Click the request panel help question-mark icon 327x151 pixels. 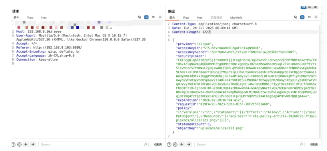point(13,144)
